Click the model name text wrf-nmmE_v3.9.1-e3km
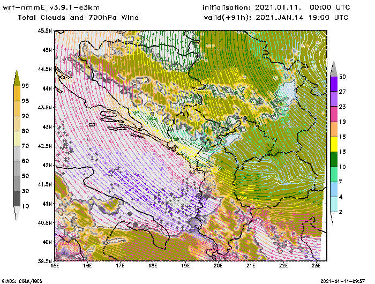Screen dimensions: 375x284 point(51,8)
